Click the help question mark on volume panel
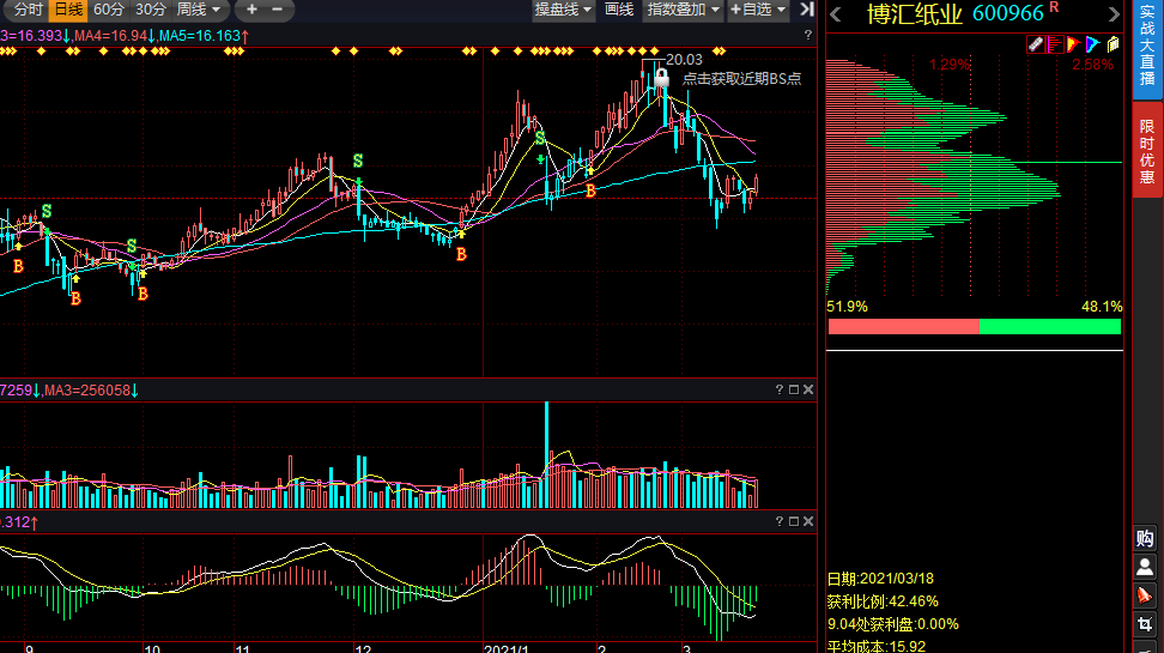The width and height of the screenshot is (1164, 653). pyautogui.click(x=779, y=390)
